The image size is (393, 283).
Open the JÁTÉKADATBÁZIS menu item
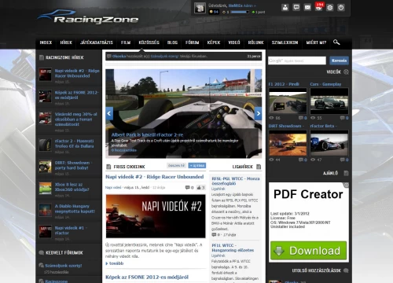coord(97,42)
